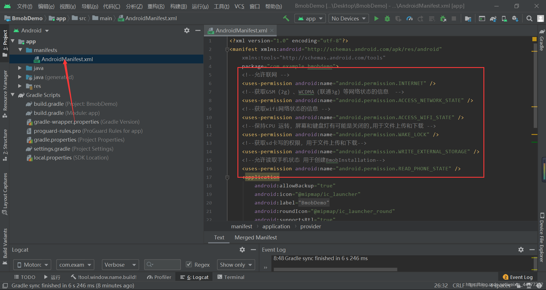Run the app with green play button
This screenshot has width=546, height=290.
[x=376, y=18]
